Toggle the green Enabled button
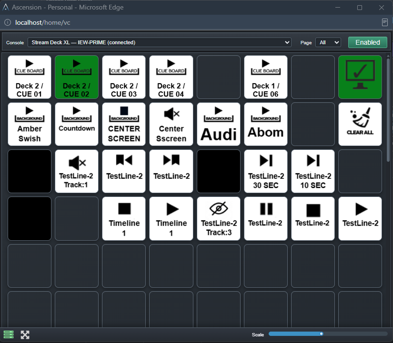The image size is (393, 343). (368, 42)
